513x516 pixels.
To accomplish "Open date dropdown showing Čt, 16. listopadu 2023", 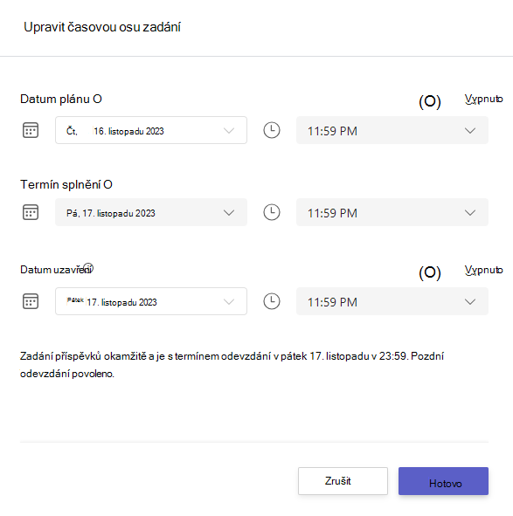I will tap(151, 130).
